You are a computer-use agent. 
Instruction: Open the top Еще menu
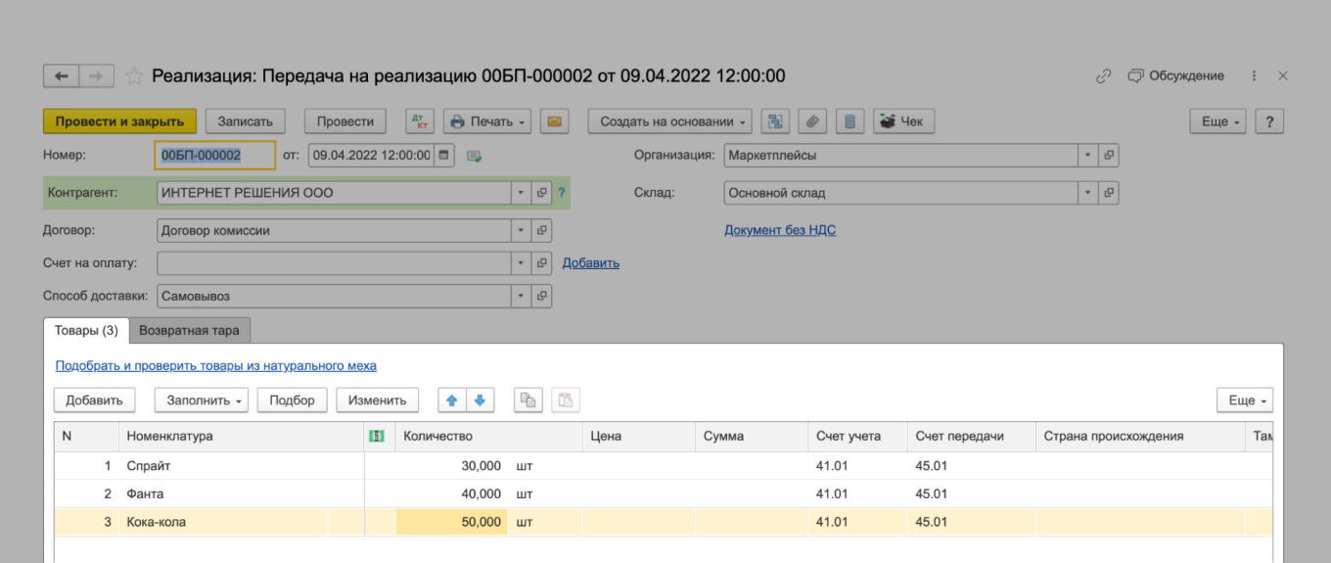click(1217, 121)
